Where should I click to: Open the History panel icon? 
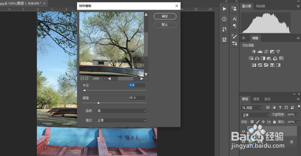point(224,29)
